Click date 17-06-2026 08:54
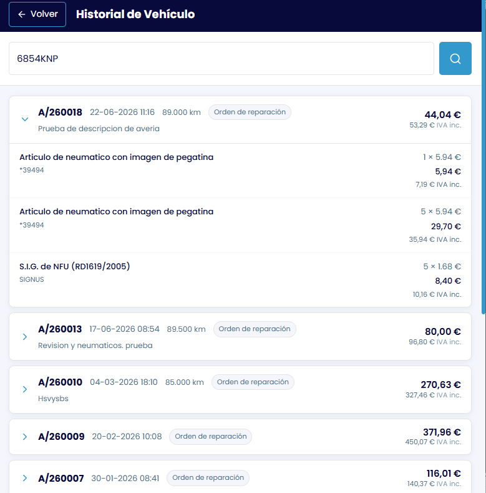The image size is (486, 493). click(124, 329)
